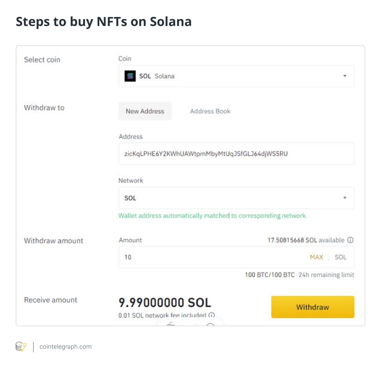This screenshot has height=368, width=381.
Task: Click the SOL unit label in Amount field
Action: [341, 257]
